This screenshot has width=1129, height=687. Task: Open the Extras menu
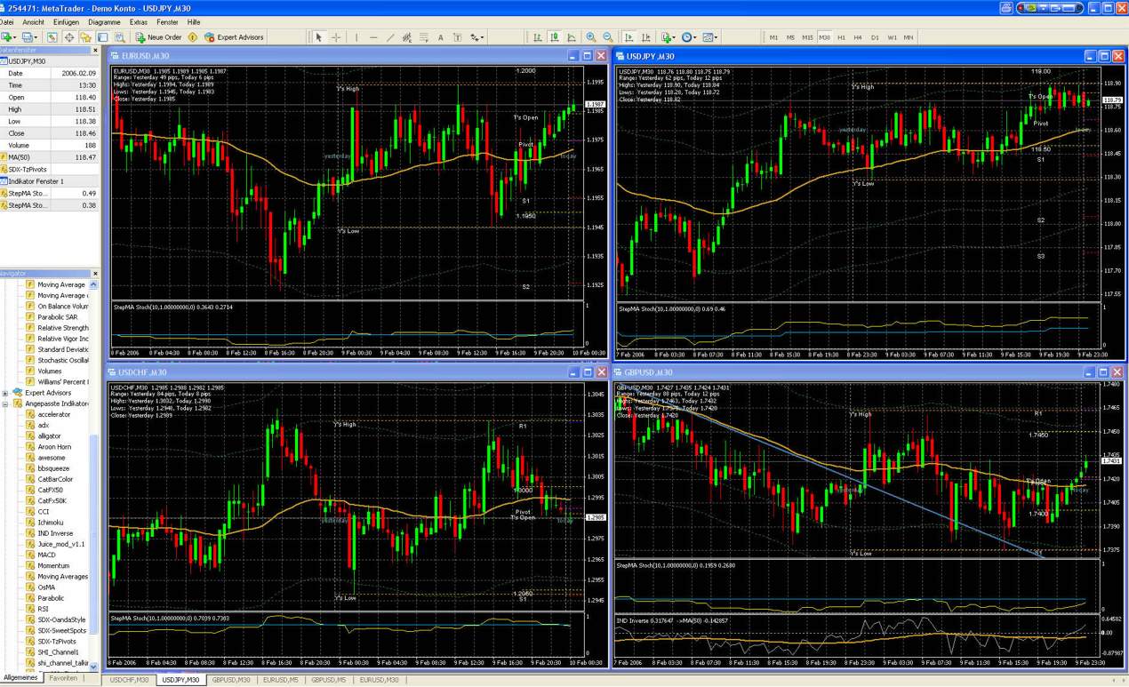(139, 21)
